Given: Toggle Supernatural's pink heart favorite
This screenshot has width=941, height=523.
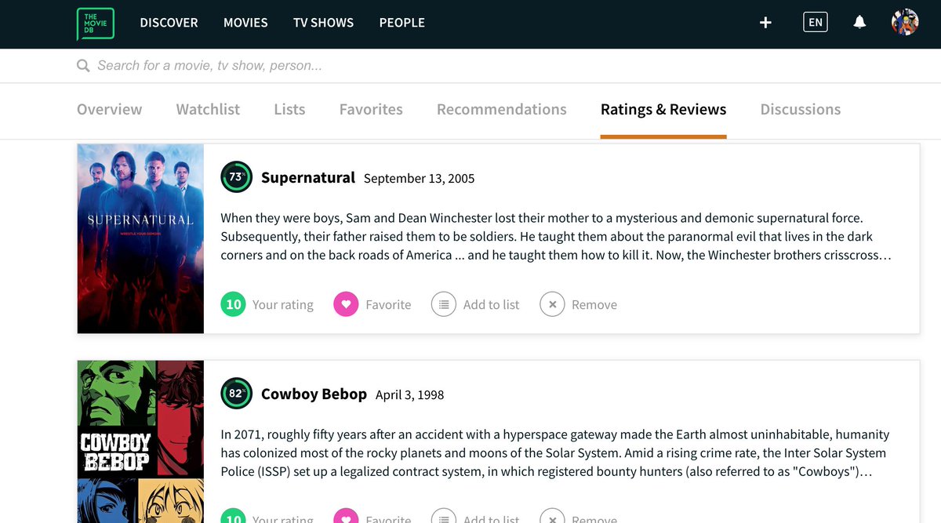Looking at the screenshot, I should click(x=346, y=304).
